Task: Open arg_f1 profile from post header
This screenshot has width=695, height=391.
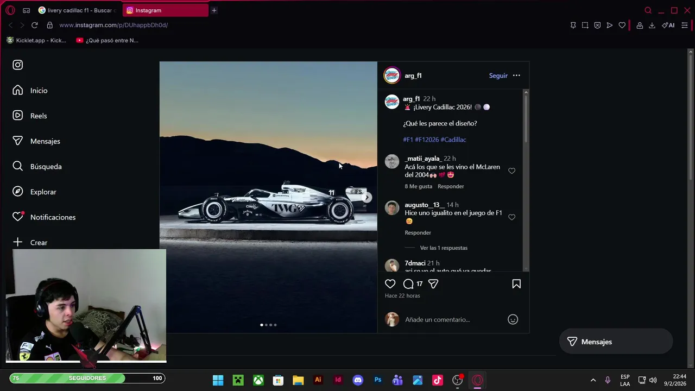Action: (413, 75)
